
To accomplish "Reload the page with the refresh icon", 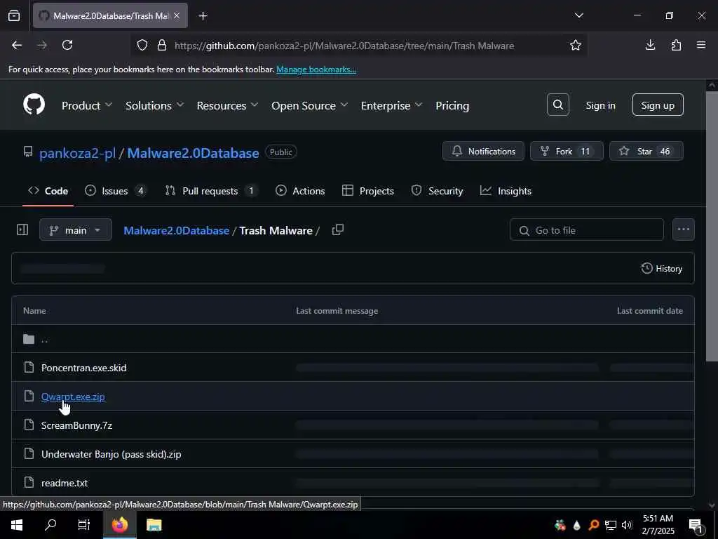I will [x=67, y=45].
